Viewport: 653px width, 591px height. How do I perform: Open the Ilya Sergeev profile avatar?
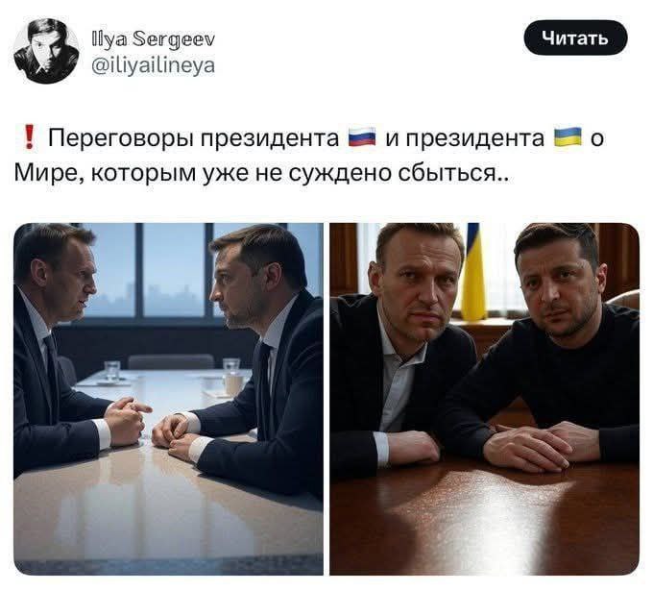click(x=46, y=51)
